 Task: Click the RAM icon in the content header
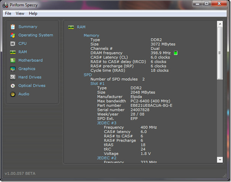(x=71, y=27)
